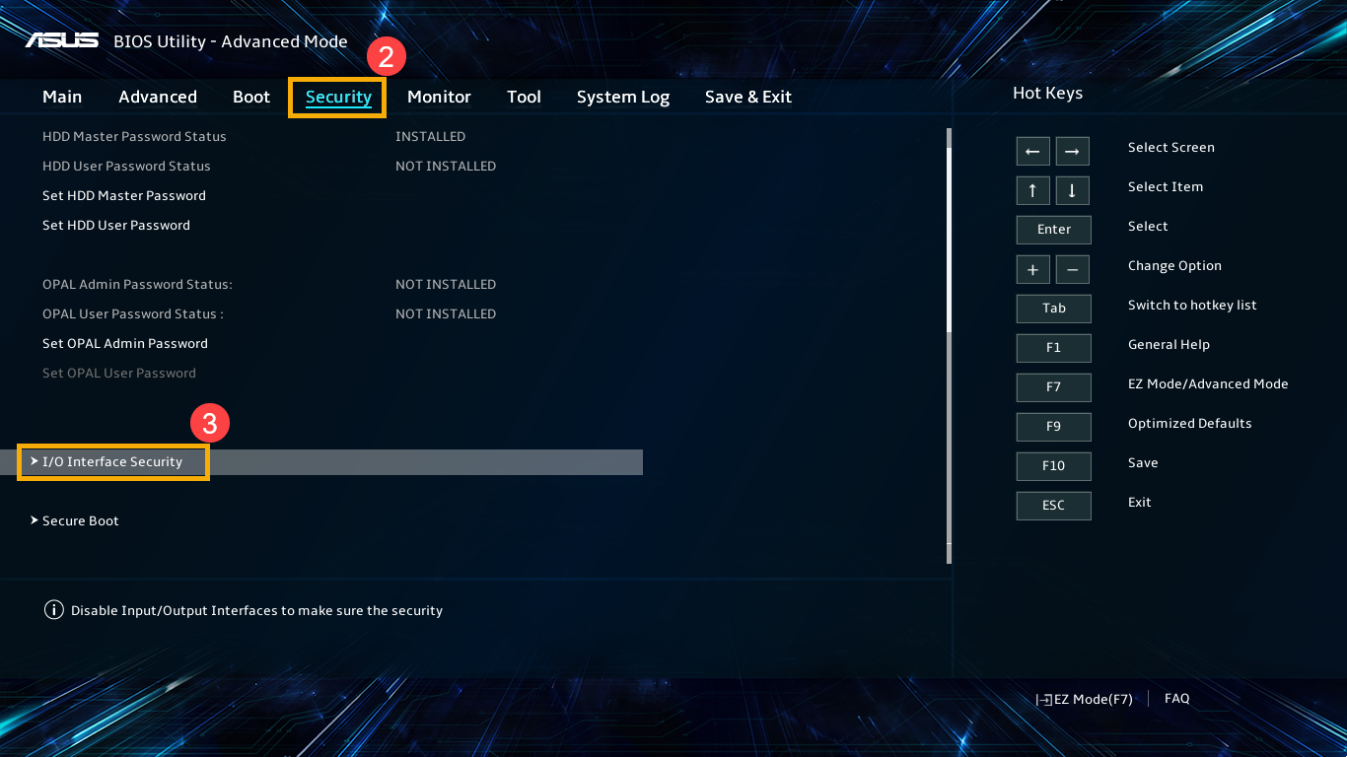Click the Tab hotkey button
The image size is (1347, 757).
(1054, 309)
